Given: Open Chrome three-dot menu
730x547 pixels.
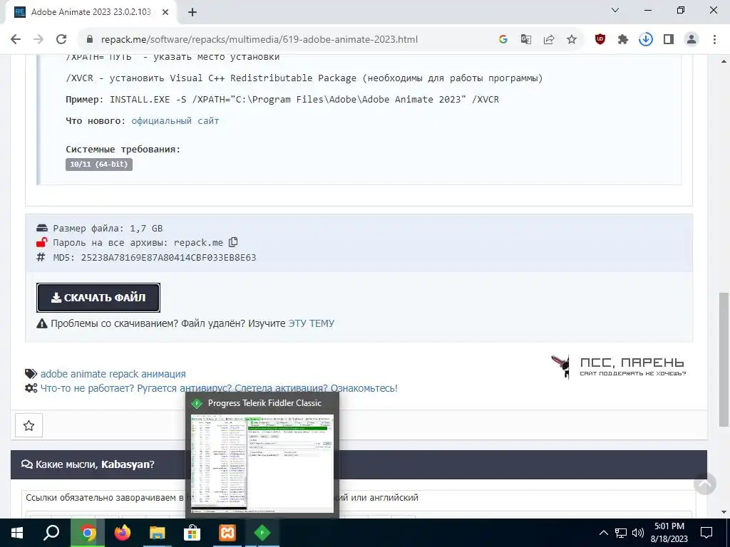Looking at the screenshot, I should [714, 40].
